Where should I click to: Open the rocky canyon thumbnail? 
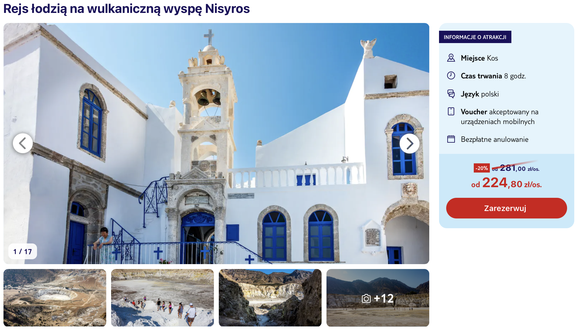coord(270,298)
